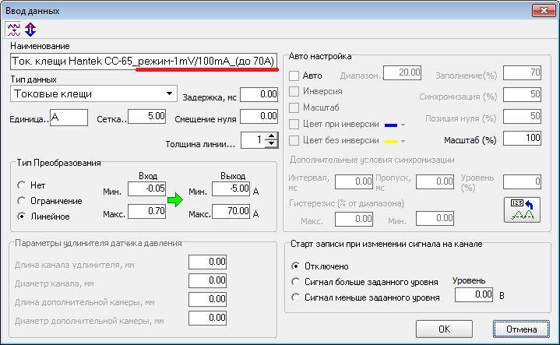Open the Тип данных dropdown
The image size is (560, 345).
[169, 93]
